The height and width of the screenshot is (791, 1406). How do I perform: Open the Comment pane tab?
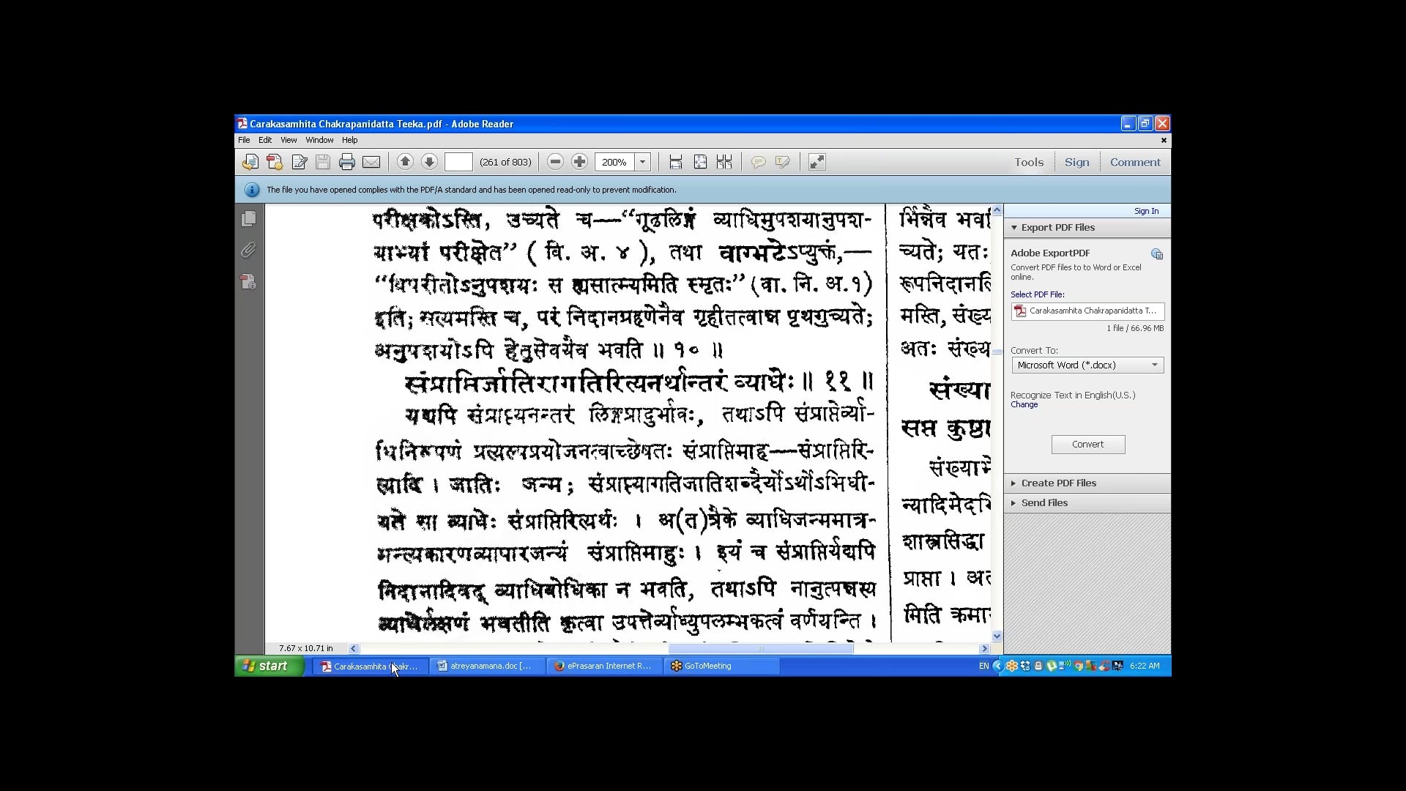[1134, 162]
